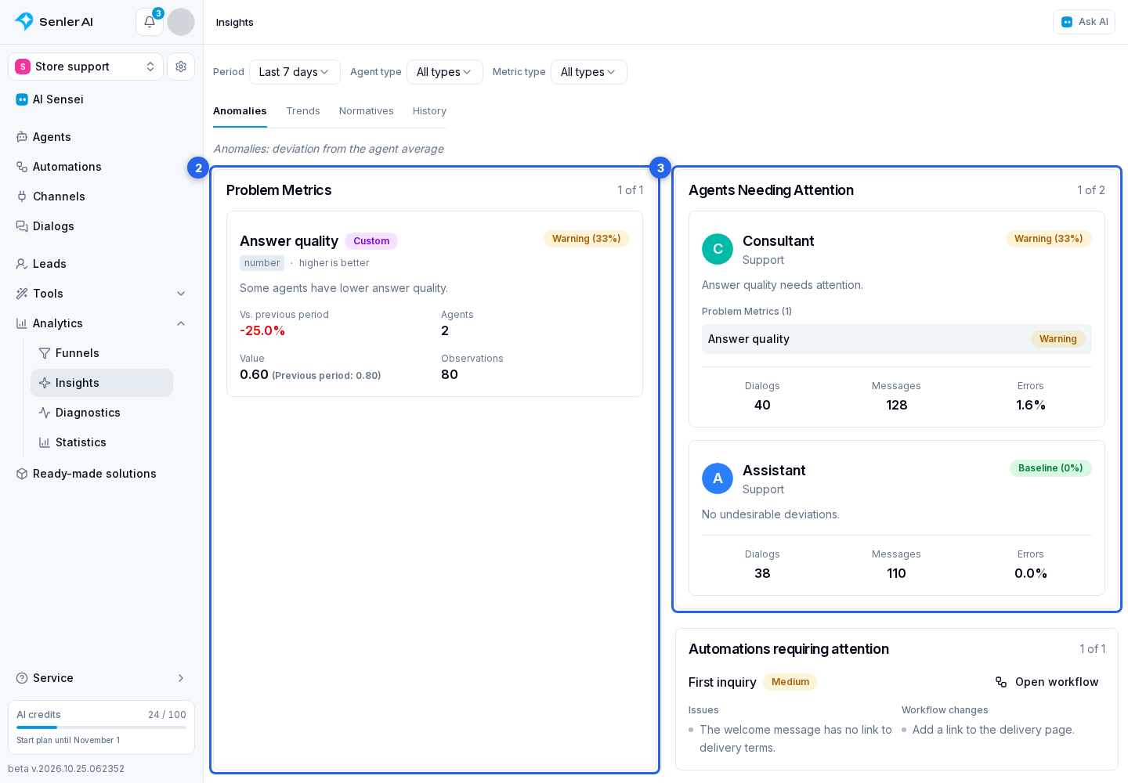Image resolution: width=1128 pixels, height=783 pixels.
Task: Open Statistics under Analytics
Action: [x=102, y=442]
